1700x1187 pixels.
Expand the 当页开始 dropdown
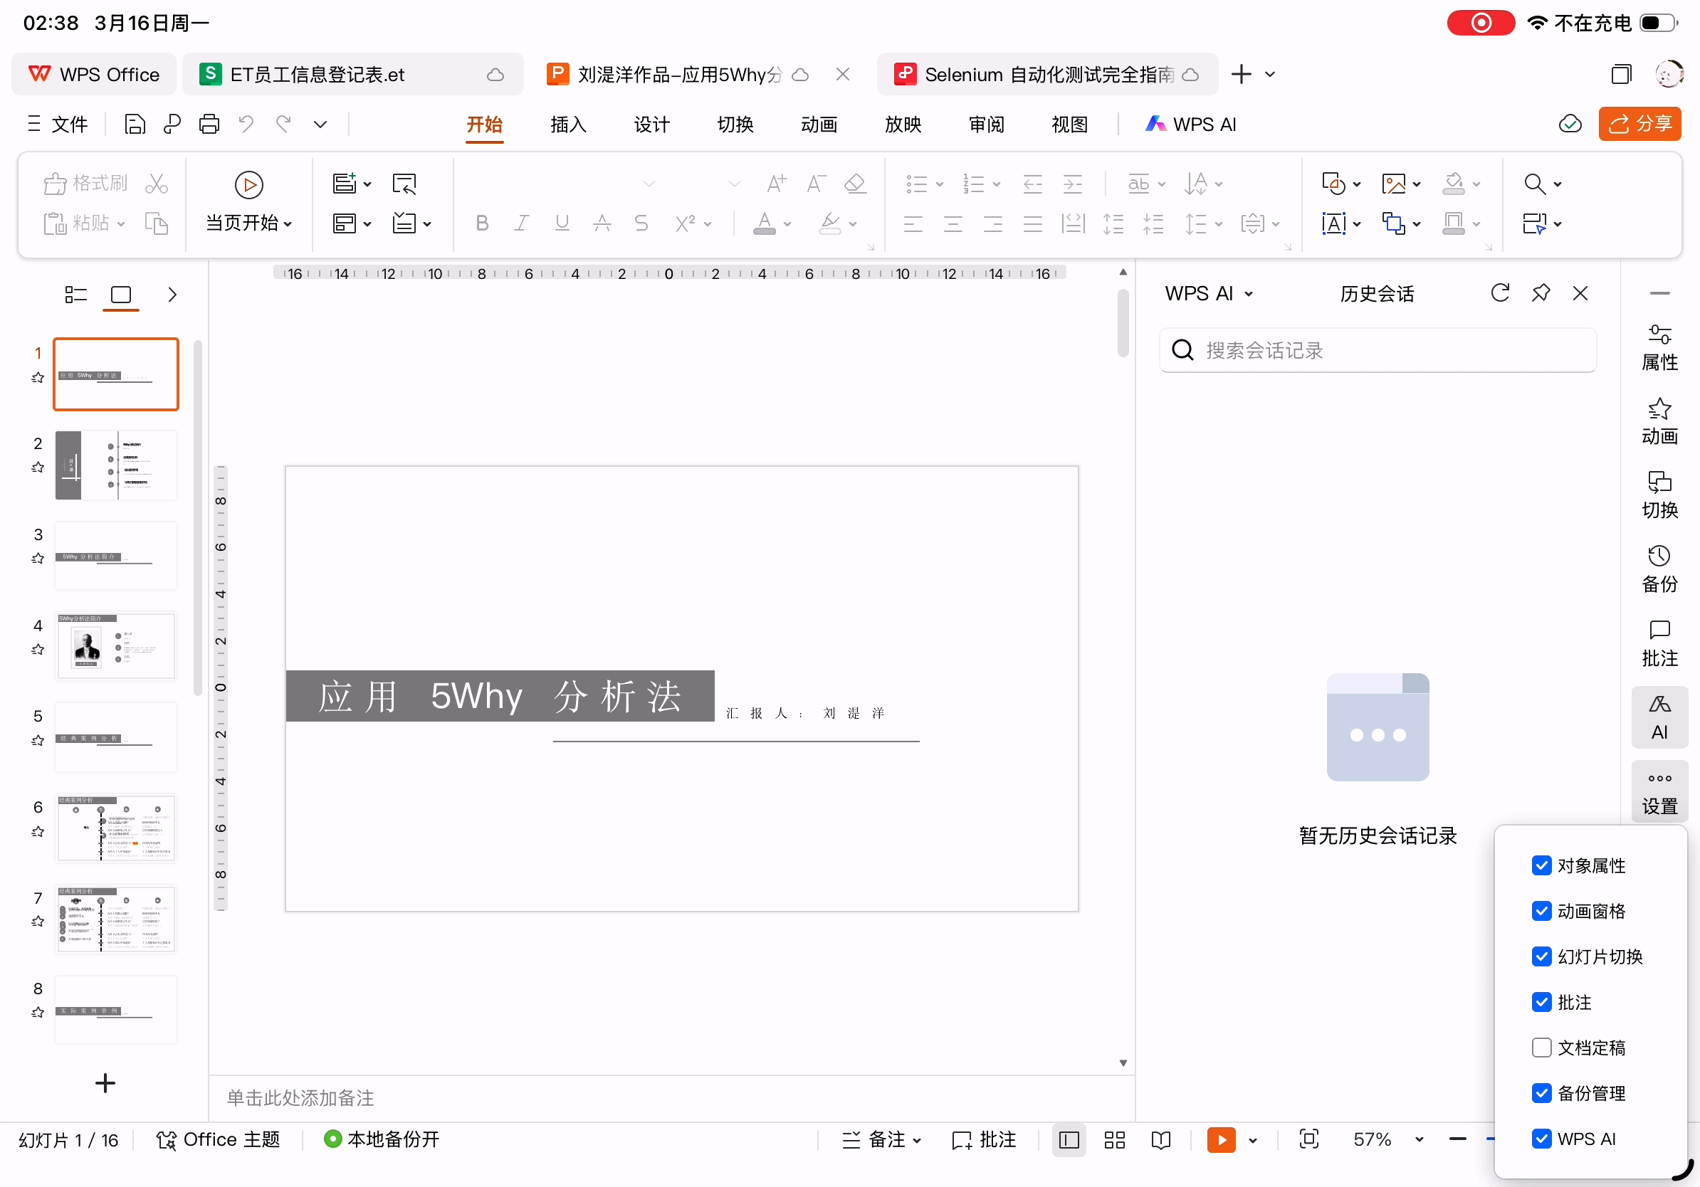tap(288, 223)
